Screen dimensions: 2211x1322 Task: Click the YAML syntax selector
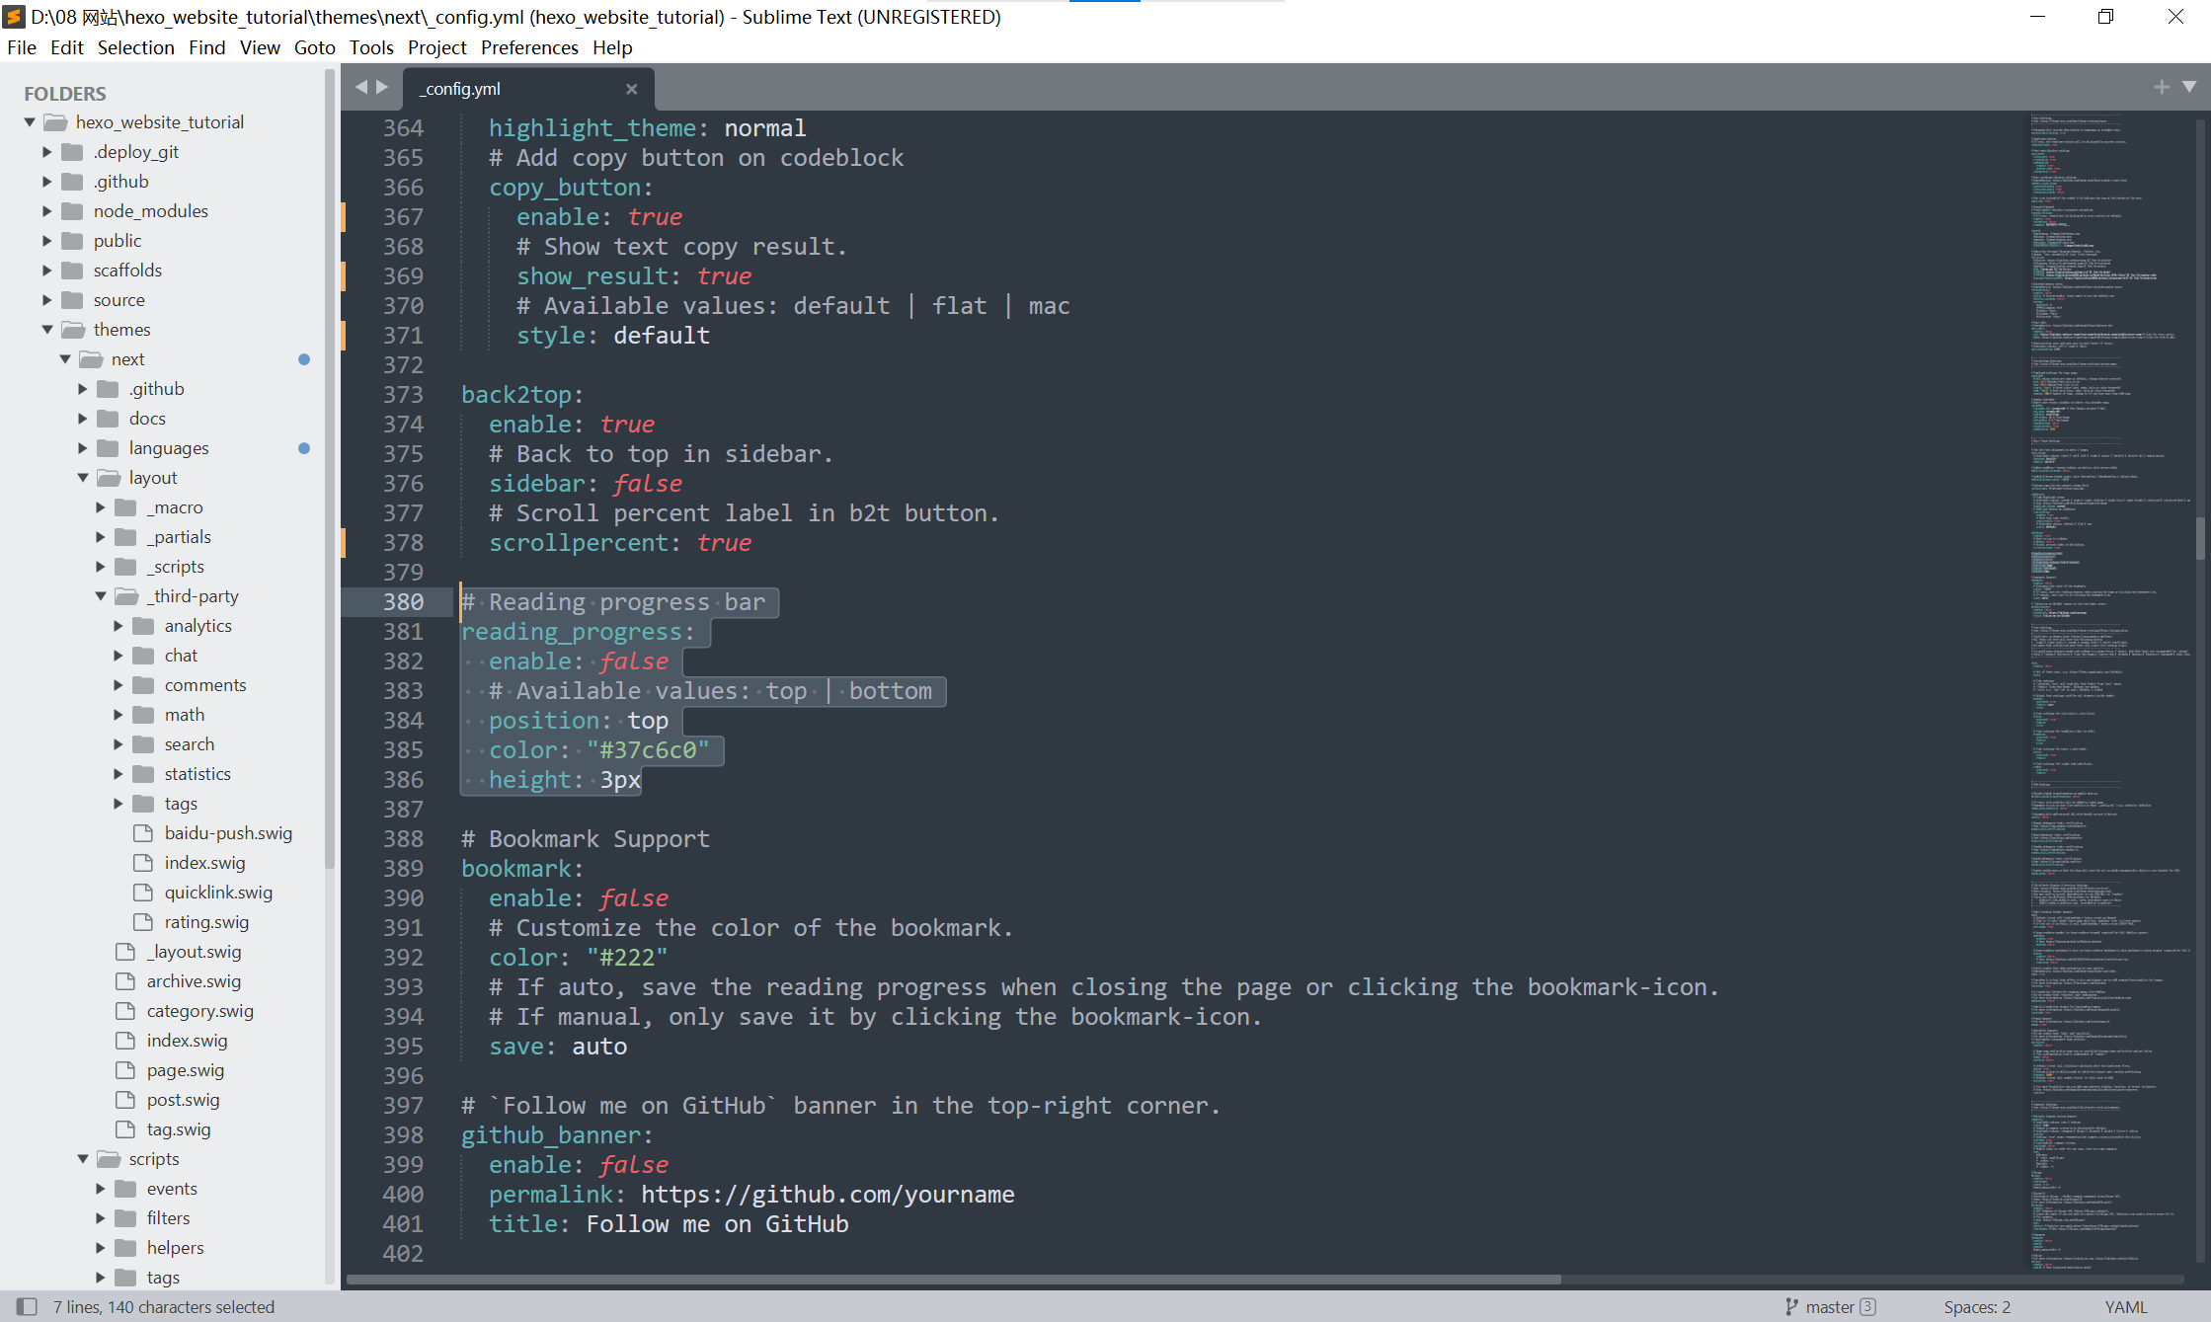tap(2125, 1306)
